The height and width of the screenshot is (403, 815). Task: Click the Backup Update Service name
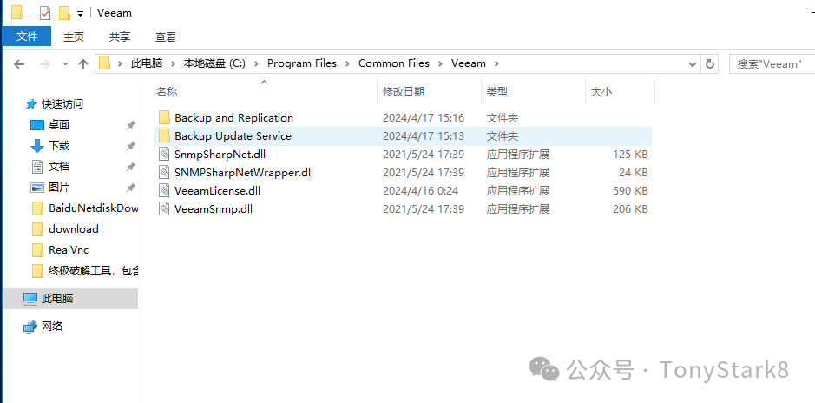233,136
